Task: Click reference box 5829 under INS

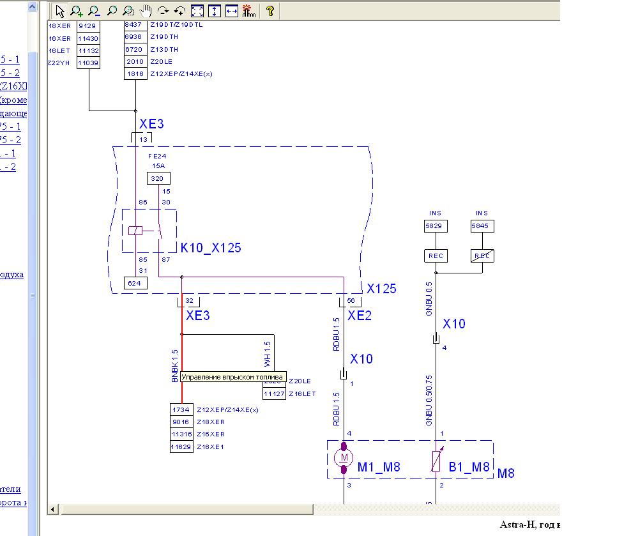Action: [x=436, y=226]
